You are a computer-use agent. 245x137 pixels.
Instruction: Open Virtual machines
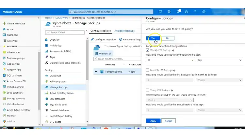pos(15,87)
